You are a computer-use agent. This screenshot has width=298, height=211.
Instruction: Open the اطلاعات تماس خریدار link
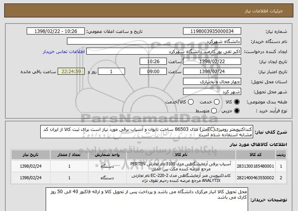point(64,52)
